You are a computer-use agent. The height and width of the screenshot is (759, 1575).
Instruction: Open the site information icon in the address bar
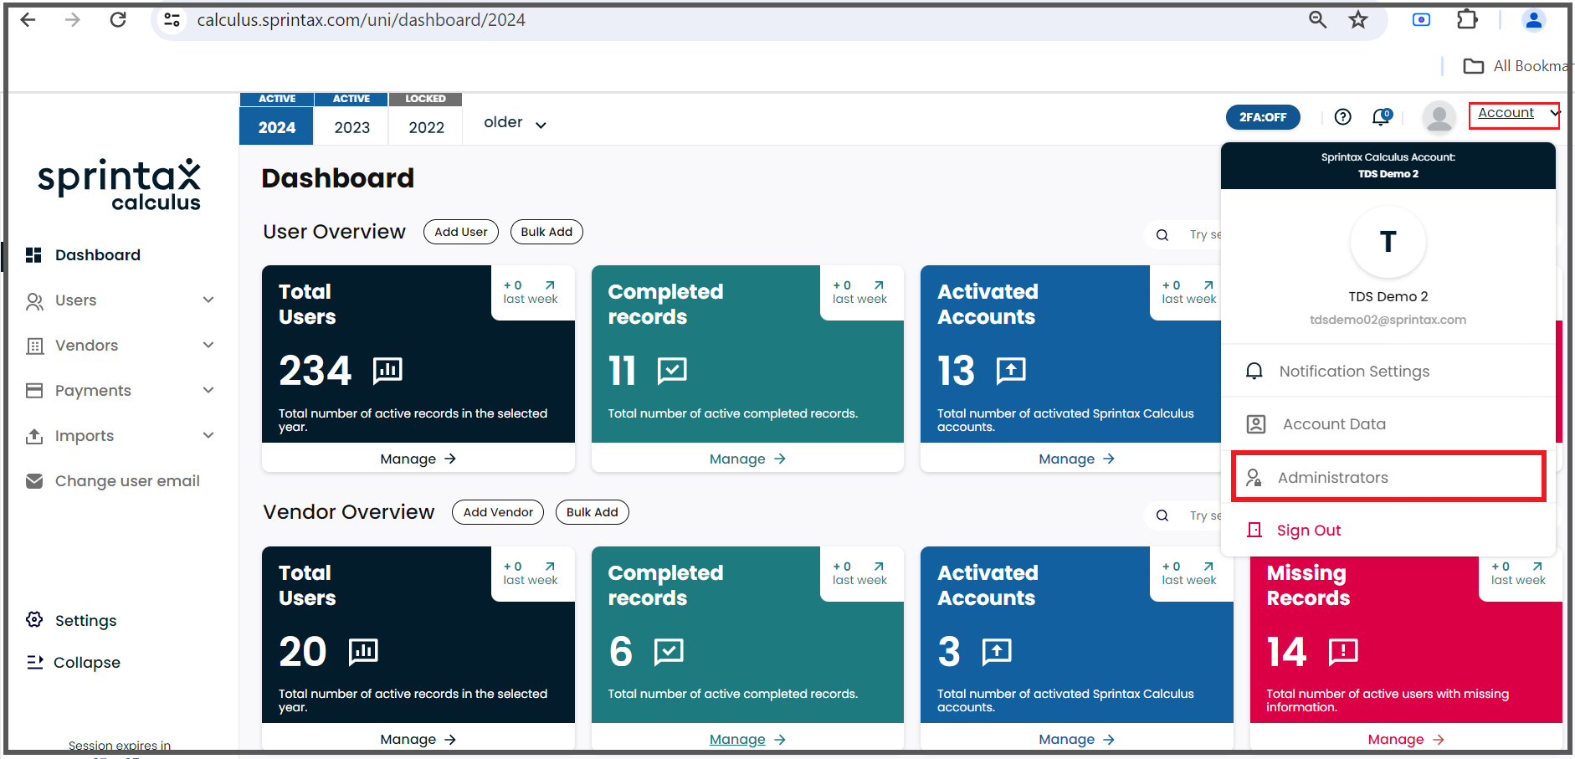172,19
